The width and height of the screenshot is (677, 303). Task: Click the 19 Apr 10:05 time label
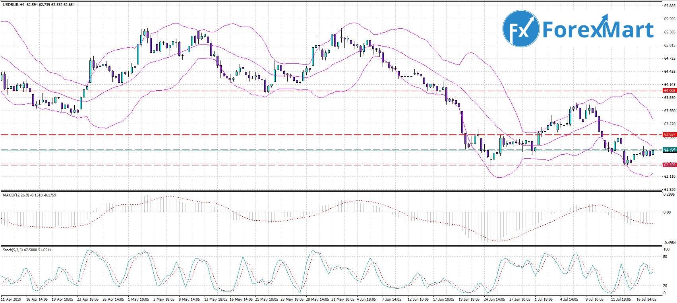tap(62, 299)
